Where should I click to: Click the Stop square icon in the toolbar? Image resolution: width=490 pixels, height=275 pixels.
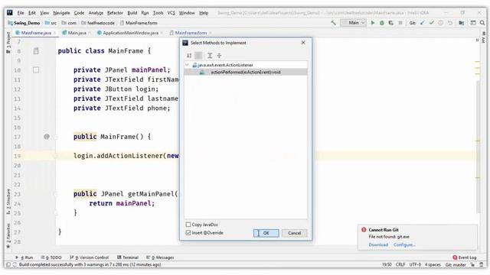400,23
